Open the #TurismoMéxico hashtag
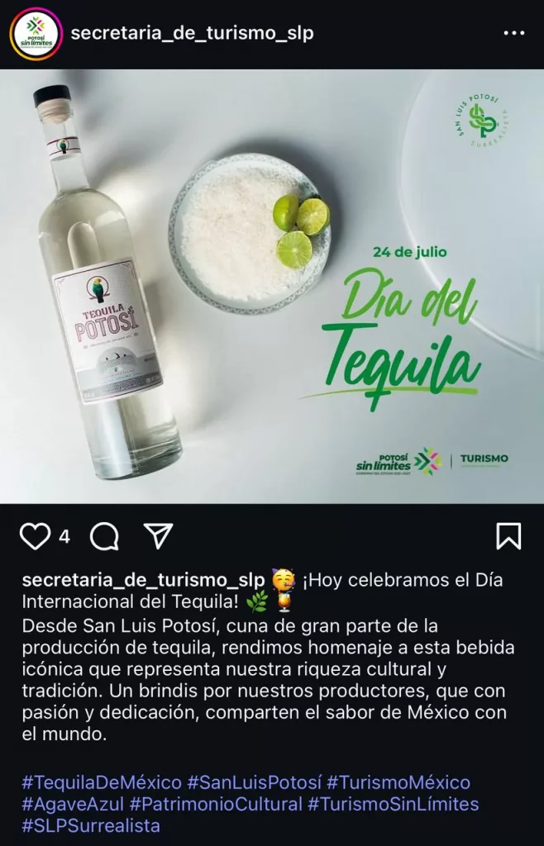Image resolution: width=544 pixels, height=846 pixels. pos(398,782)
